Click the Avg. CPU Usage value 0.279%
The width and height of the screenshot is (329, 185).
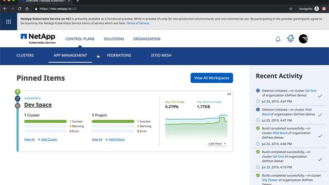click(x=172, y=107)
